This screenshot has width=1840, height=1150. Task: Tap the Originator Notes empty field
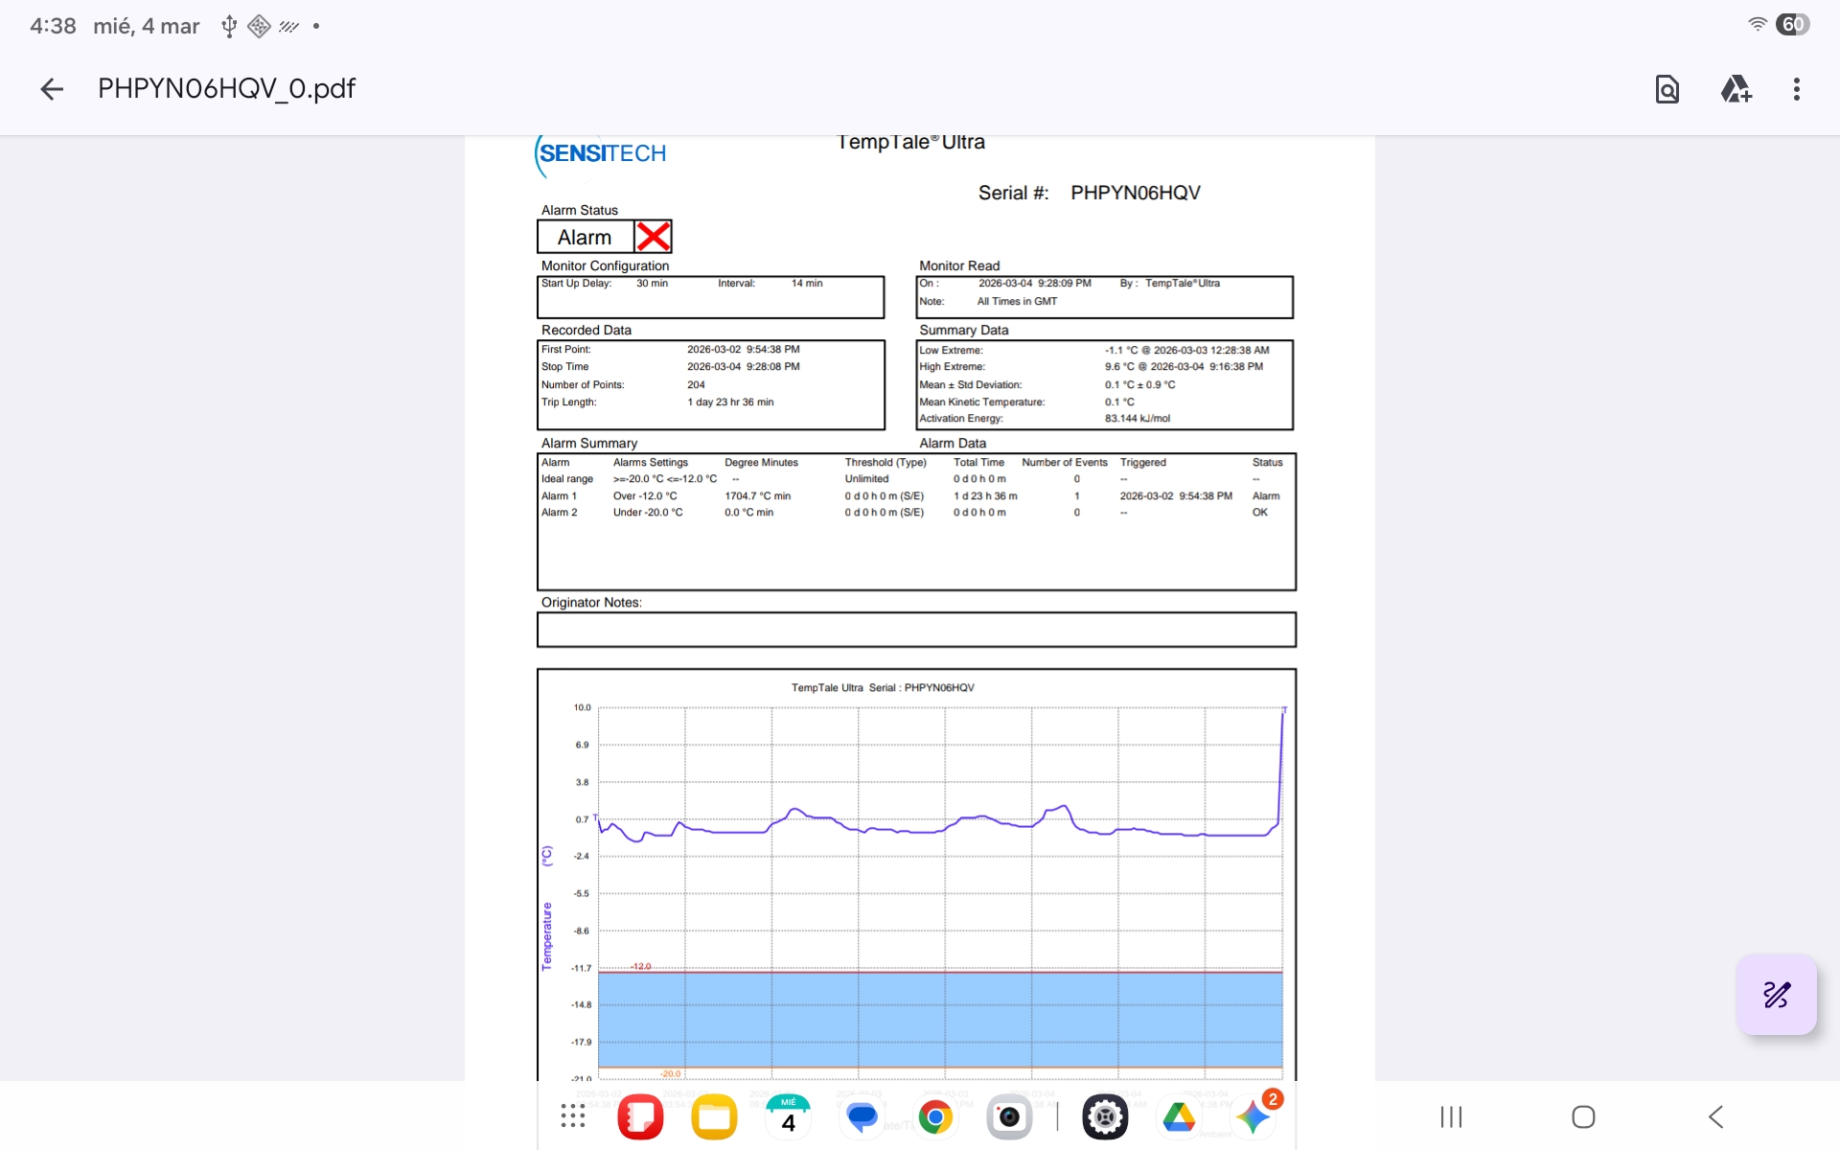(915, 630)
